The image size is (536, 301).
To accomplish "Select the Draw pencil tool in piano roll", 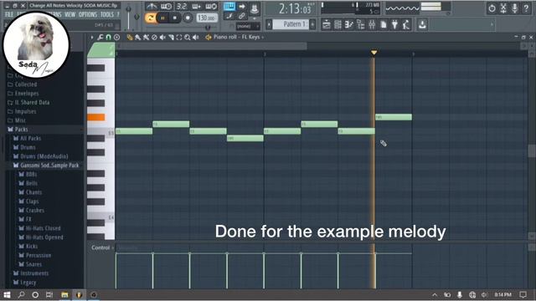I will (130, 37).
